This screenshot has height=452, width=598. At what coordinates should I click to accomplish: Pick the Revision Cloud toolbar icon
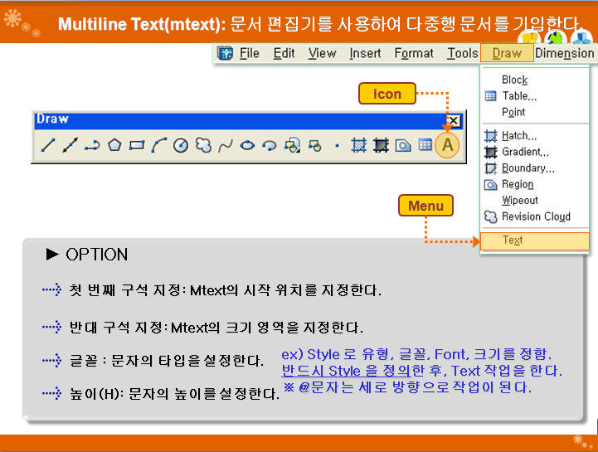203,145
